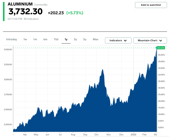Click the 3,000.00 y-axis label

[8, 79]
